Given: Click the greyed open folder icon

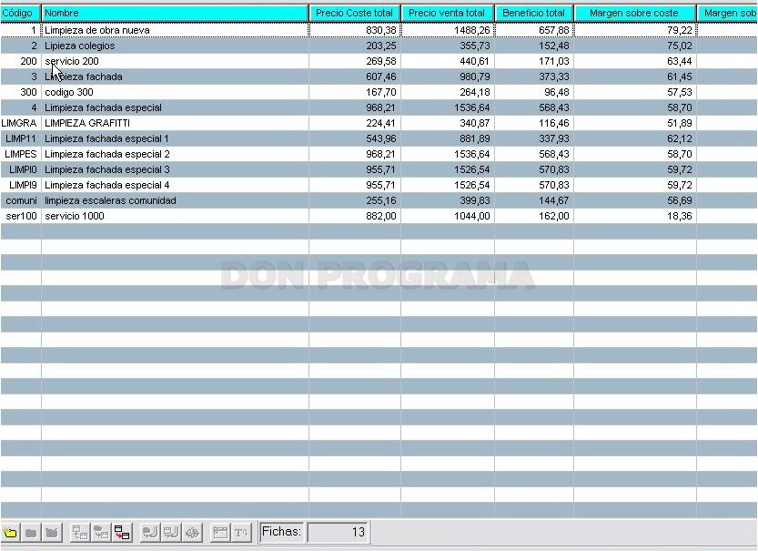Looking at the screenshot, I should (31, 533).
